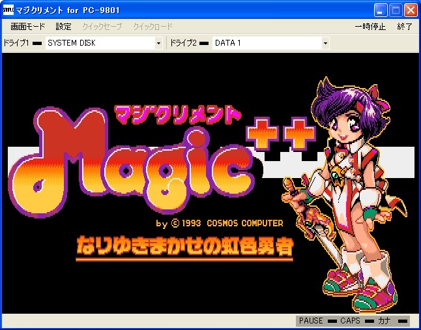421x330 pixels.
Task: Open the 画面モード menu
Action: pos(27,27)
